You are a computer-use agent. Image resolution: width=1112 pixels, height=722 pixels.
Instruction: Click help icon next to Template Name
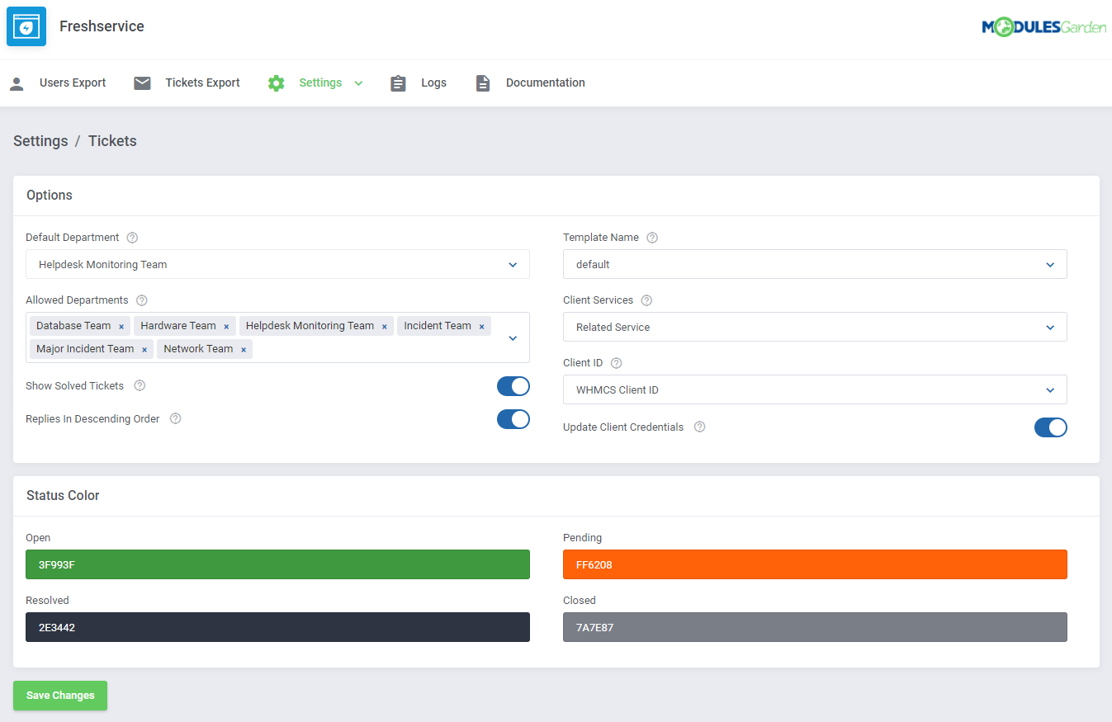(652, 238)
